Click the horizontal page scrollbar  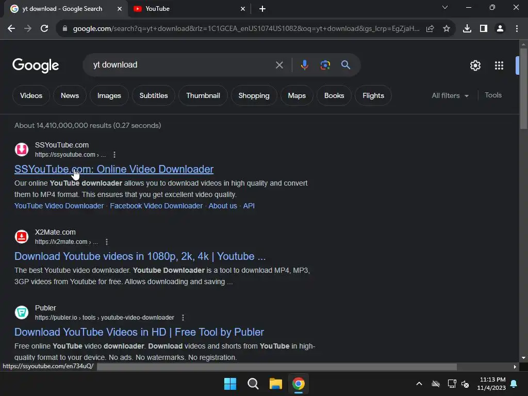[277, 367]
